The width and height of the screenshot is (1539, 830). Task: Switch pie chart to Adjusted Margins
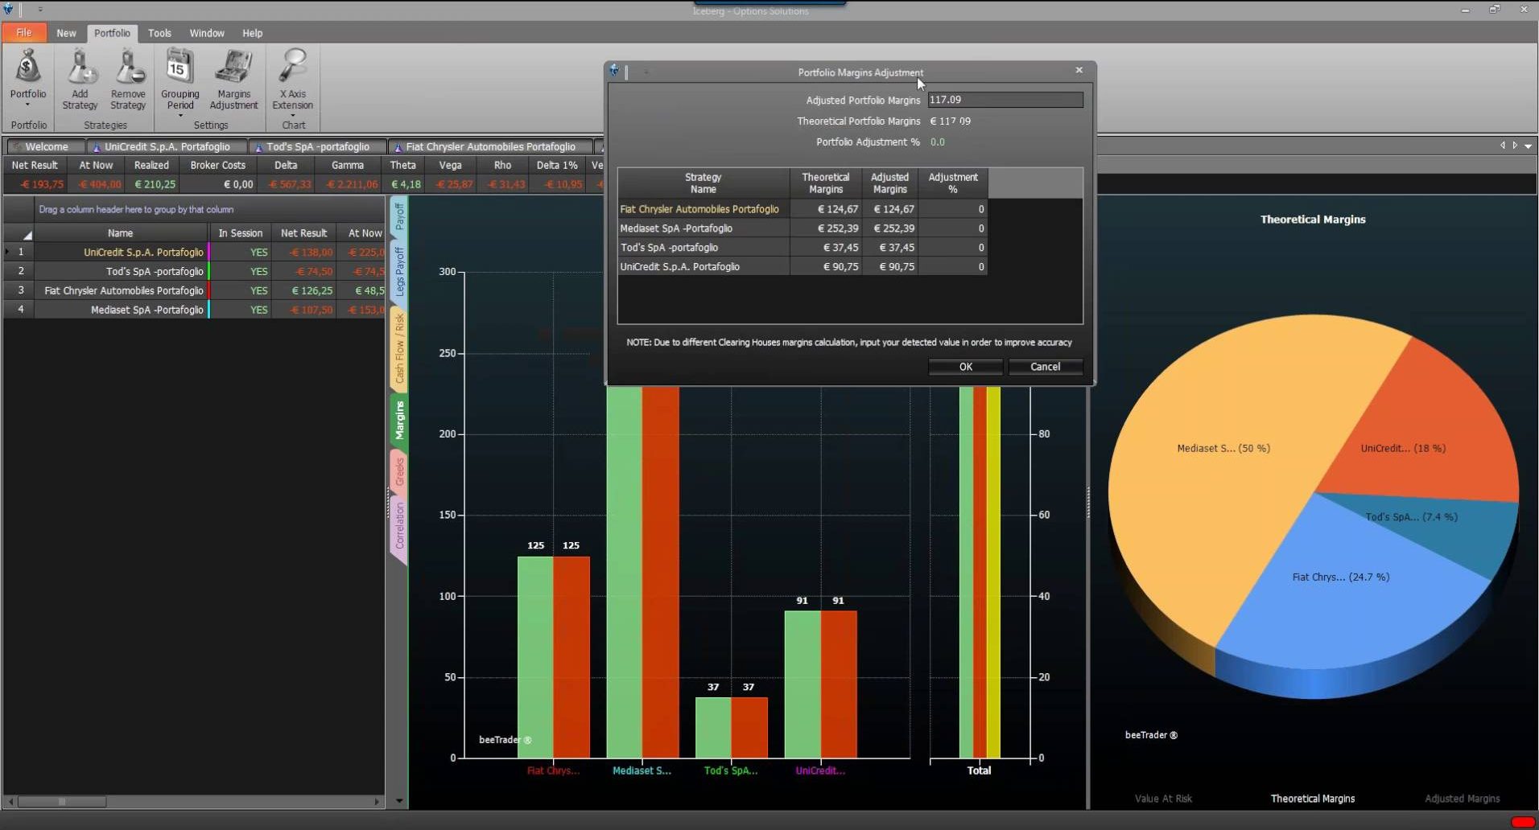(x=1462, y=799)
